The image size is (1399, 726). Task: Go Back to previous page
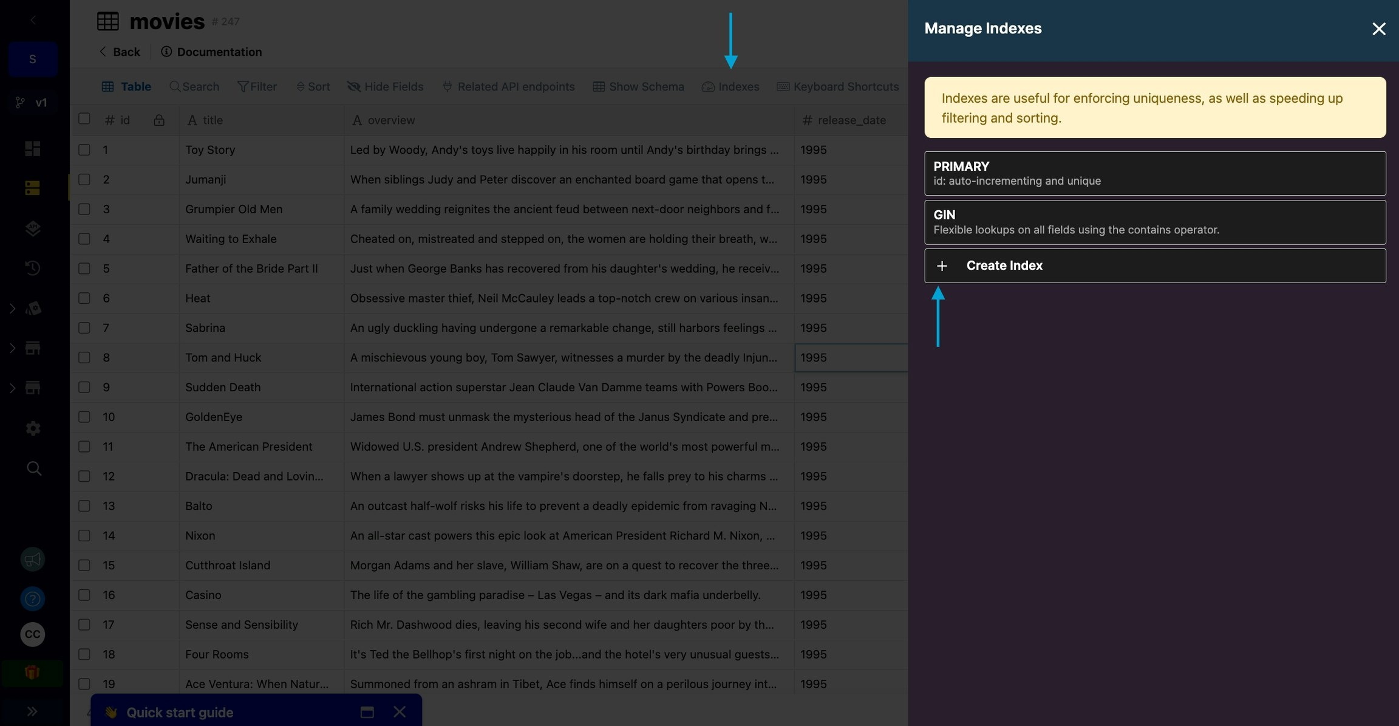pos(120,52)
